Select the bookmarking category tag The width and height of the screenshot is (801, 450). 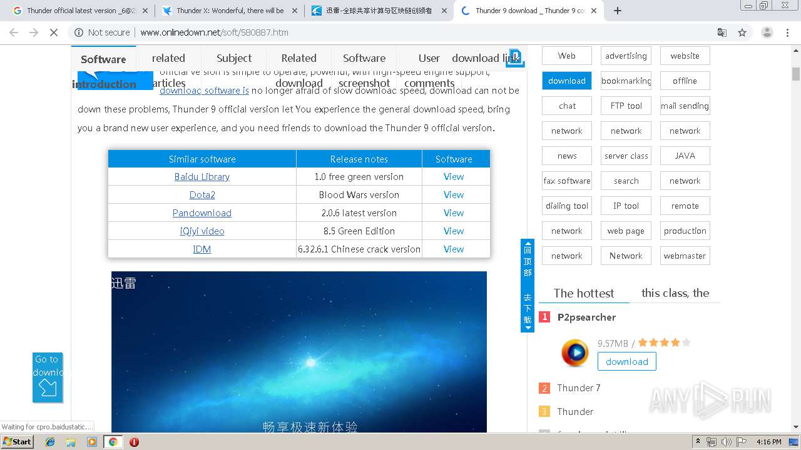click(626, 81)
